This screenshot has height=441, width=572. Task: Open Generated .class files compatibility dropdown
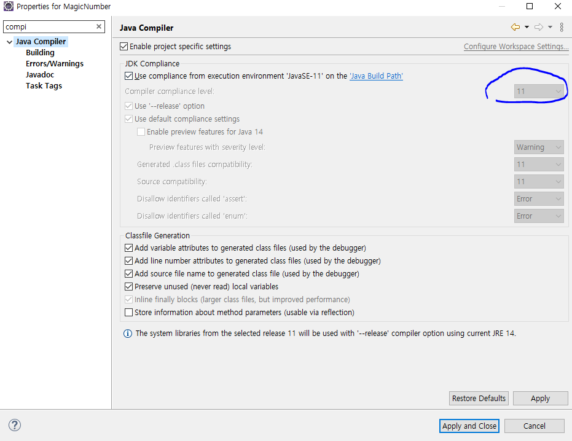coord(539,165)
